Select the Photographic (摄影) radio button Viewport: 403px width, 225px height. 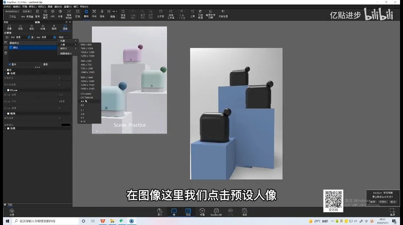(x=41, y=64)
